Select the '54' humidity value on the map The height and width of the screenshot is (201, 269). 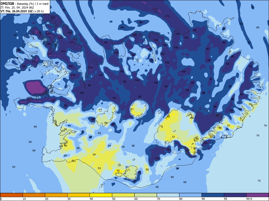coord(94,155)
